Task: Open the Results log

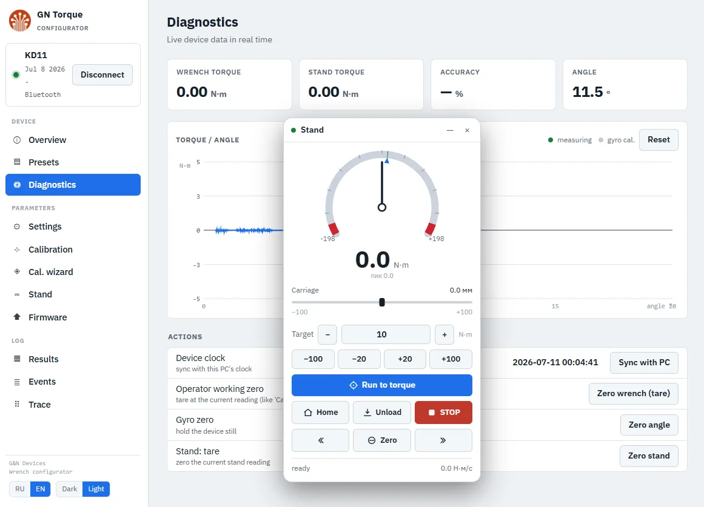Action: point(73,359)
